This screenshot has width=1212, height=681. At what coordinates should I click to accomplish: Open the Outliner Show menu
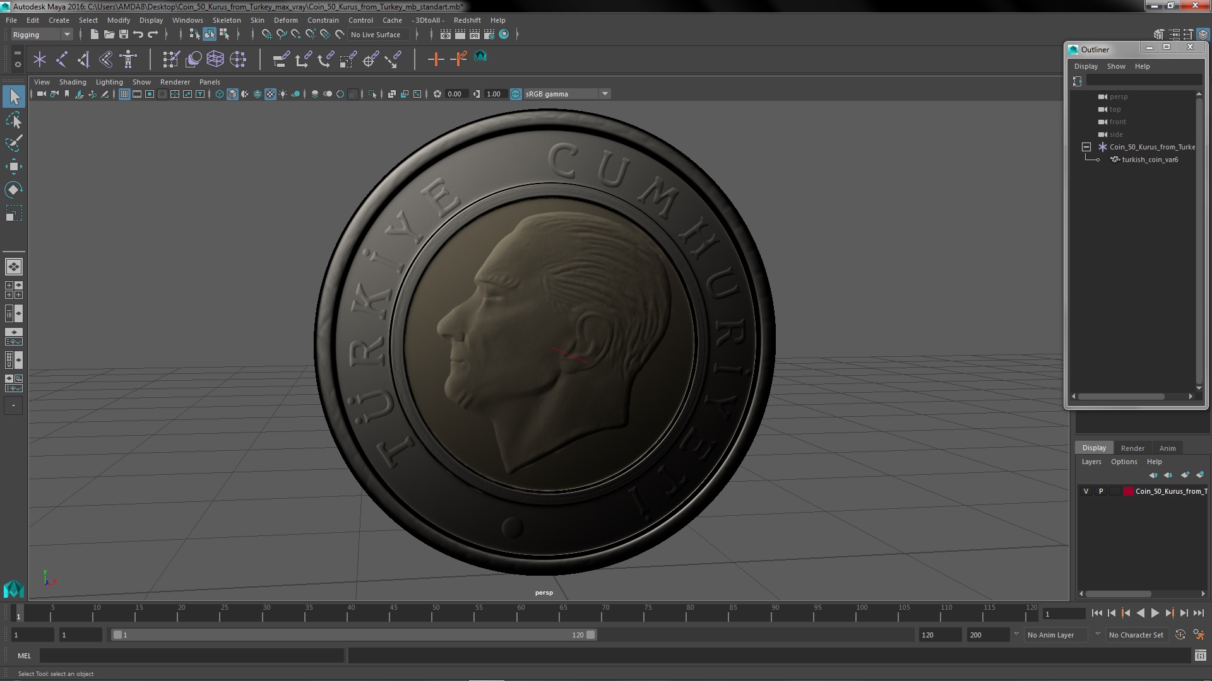click(x=1116, y=66)
